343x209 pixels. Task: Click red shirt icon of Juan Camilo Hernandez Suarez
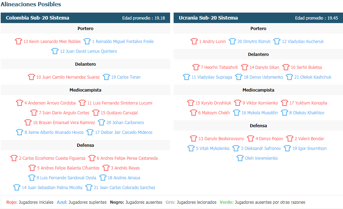click(x=31, y=77)
